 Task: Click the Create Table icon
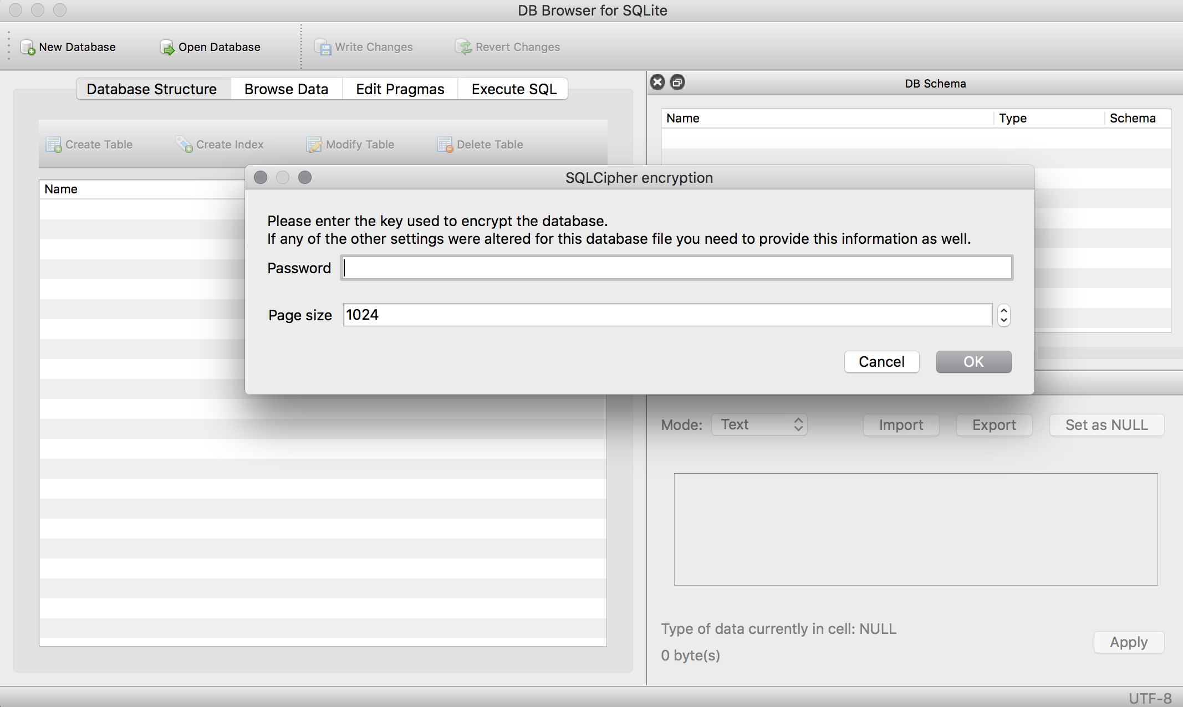54,145
